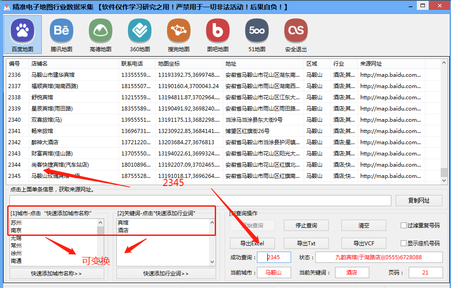Click table scrollbar down arrow
The image size is (451, 288).
(x=444, y=181)
